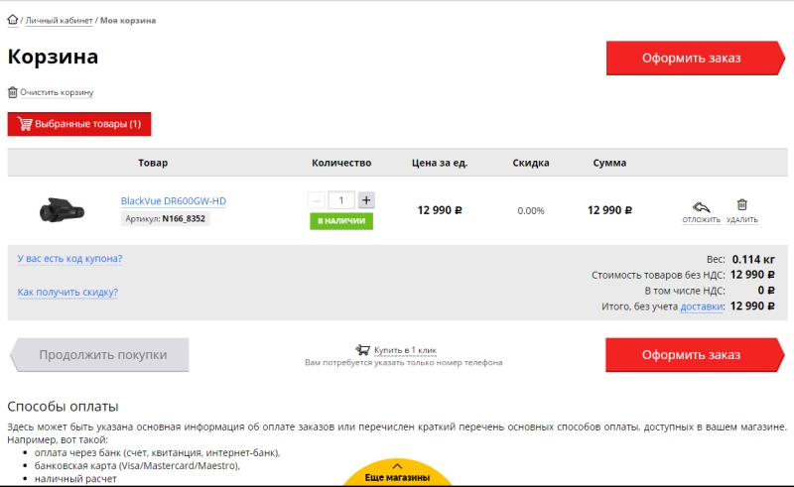Viewport: 794px width, 487px height.
Task: Click 'У вас есть код купона?' link
Action: pyautogui.click(x=69, y=259)
